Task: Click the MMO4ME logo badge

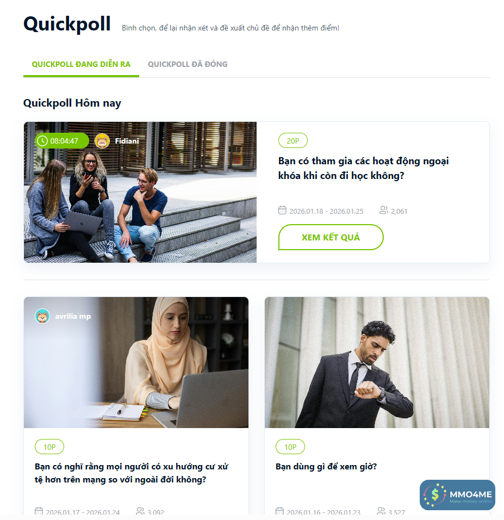Action: [x=457, y=495]
